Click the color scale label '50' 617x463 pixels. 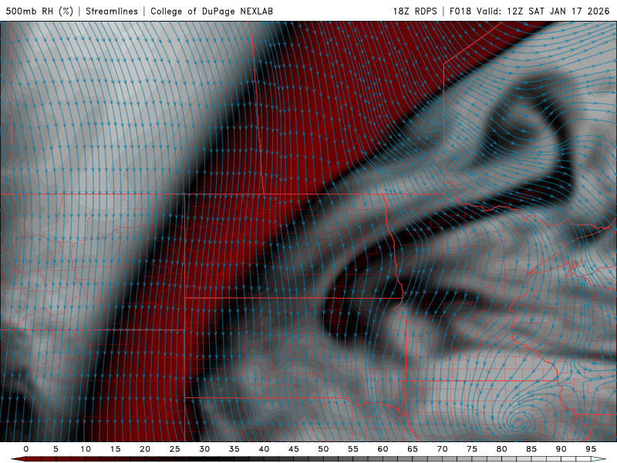[x=323, y=449]
